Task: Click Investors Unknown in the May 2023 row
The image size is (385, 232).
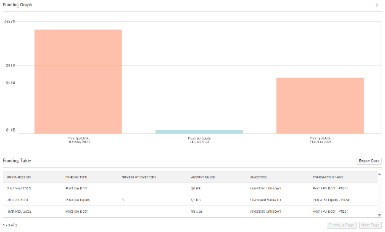Action: pyautogui.click(x=265, y=212)
